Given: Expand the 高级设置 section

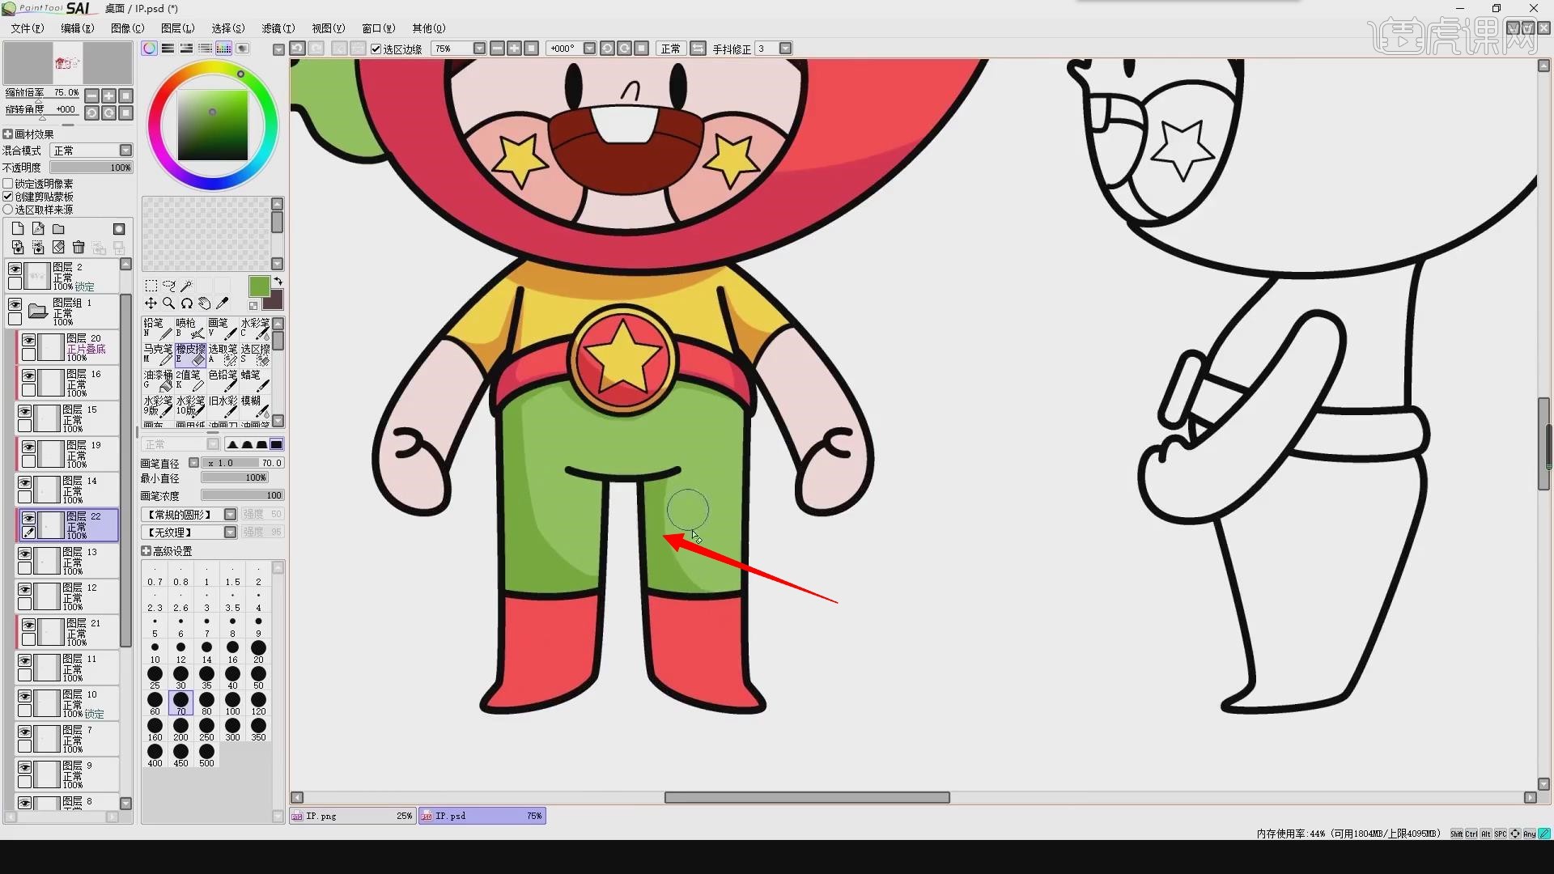Looking at the screenshot, I should (x=146, y=551).
